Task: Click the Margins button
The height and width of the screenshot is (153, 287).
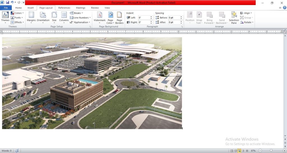Action: point(31,17)
